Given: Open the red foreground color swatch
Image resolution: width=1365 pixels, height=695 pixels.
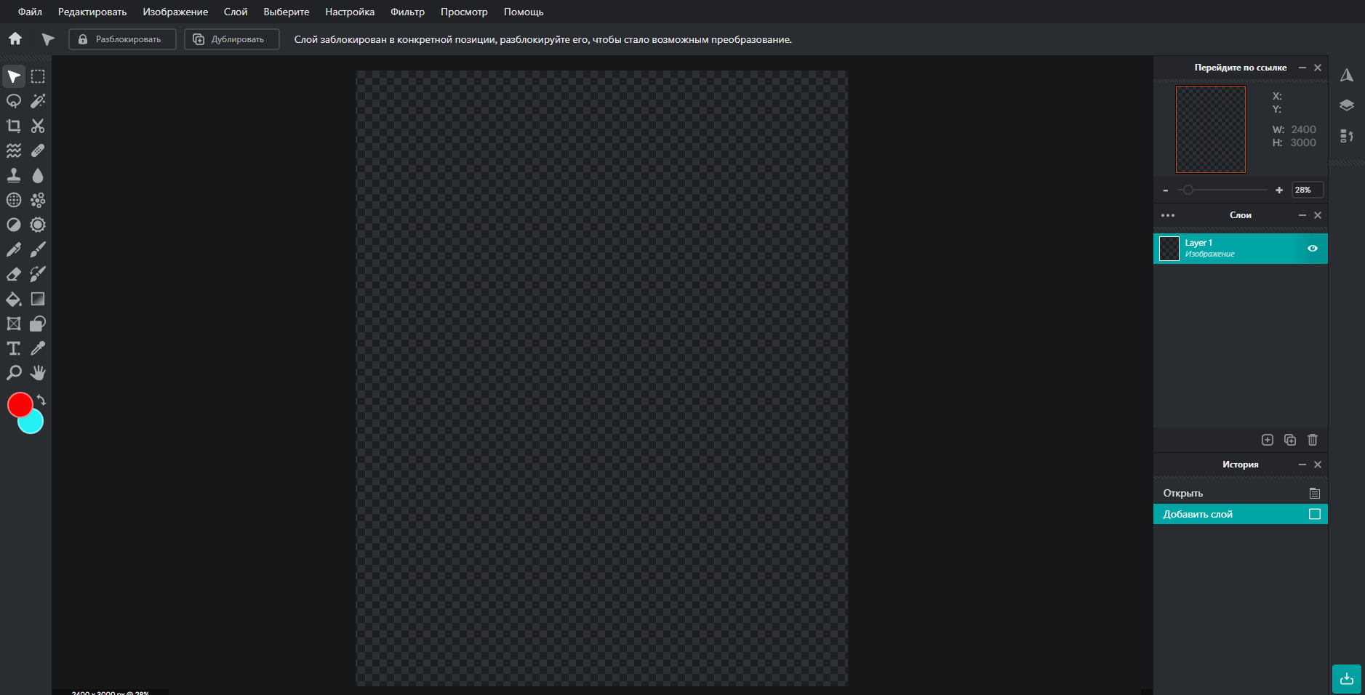Looking at the screenshot, I should pyautogui.click(x=20, y=405).
